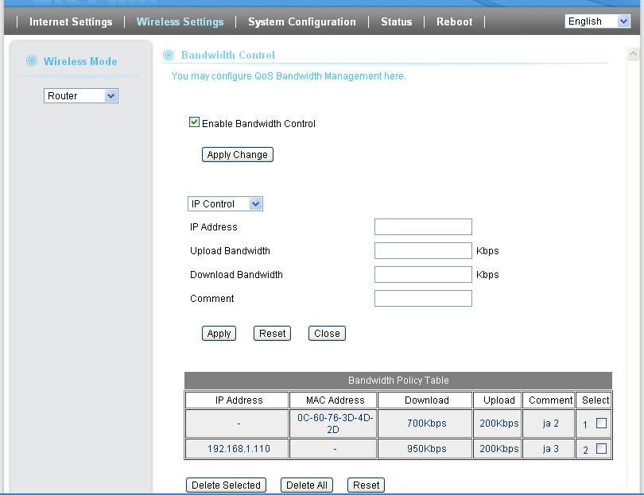Image resolution: width=644 pixels, height=495 pixels.
Task: Open the System Configuration menu
Action: (x=302, y=21)
